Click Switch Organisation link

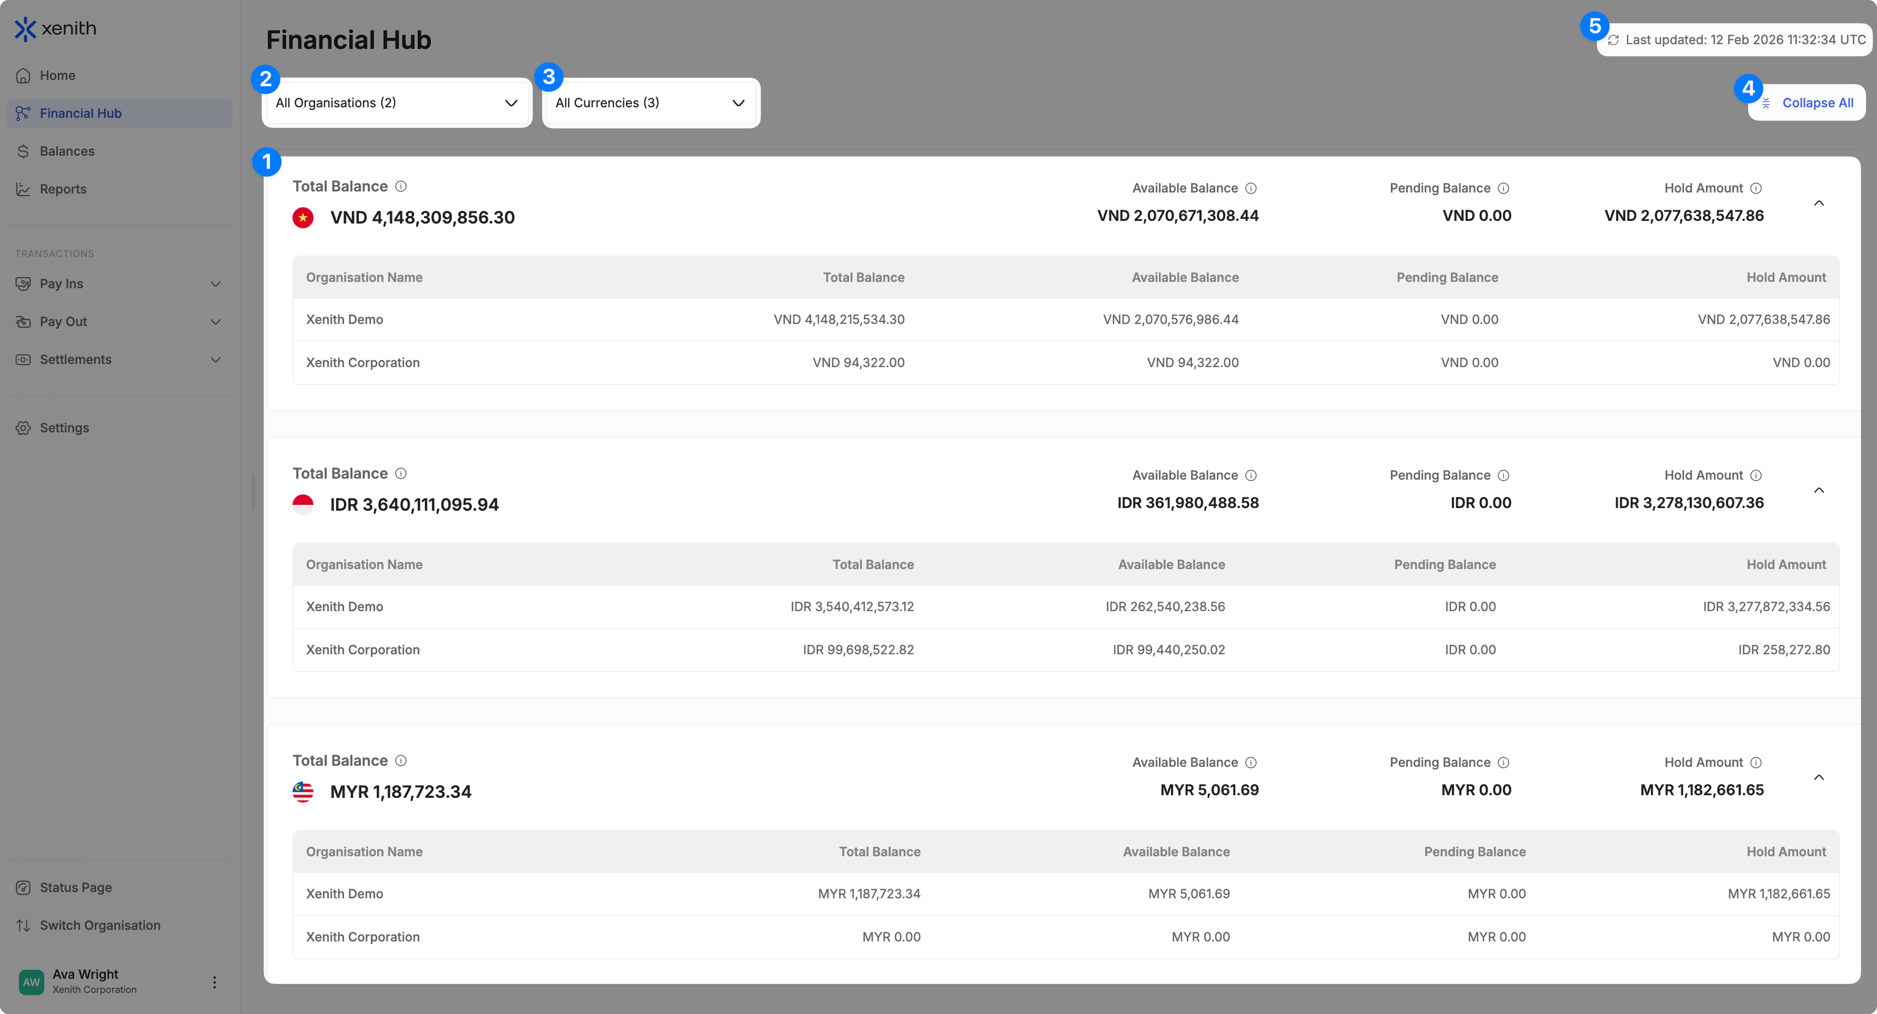(100, 925)
